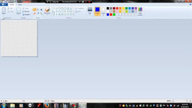
Task: Open the Size line-thickness dropdown
Action: (x=90, y=11)
